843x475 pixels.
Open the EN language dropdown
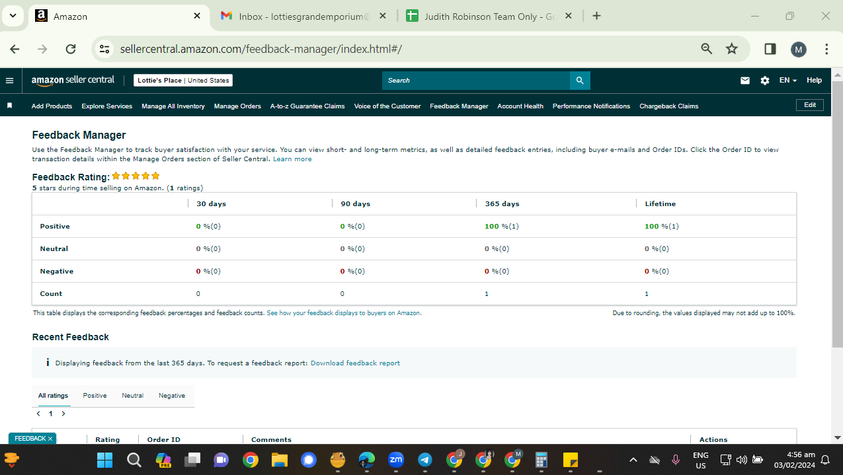point(788,81)
